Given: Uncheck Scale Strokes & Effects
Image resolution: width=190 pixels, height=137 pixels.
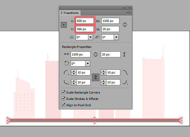Looking at the screenshot, I should click(63, 99).
